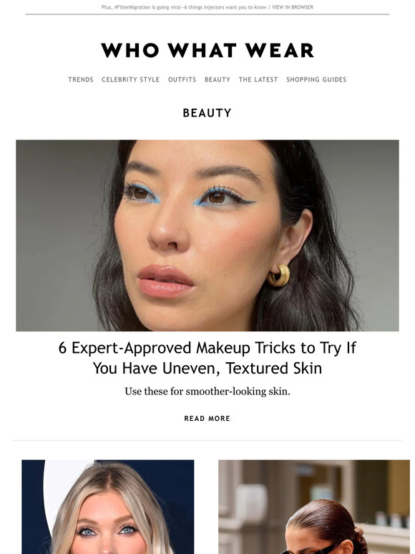Click the second line 'You Have Uneven, Textured Skin'
This screenshot has width=415, height=554.
[x=207, y=368]
